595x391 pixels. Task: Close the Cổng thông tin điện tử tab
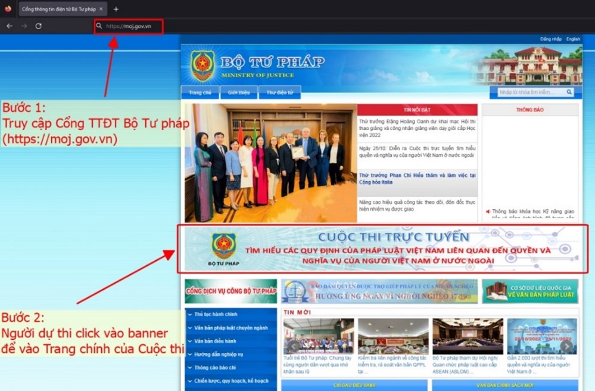(x=101, y=9)
